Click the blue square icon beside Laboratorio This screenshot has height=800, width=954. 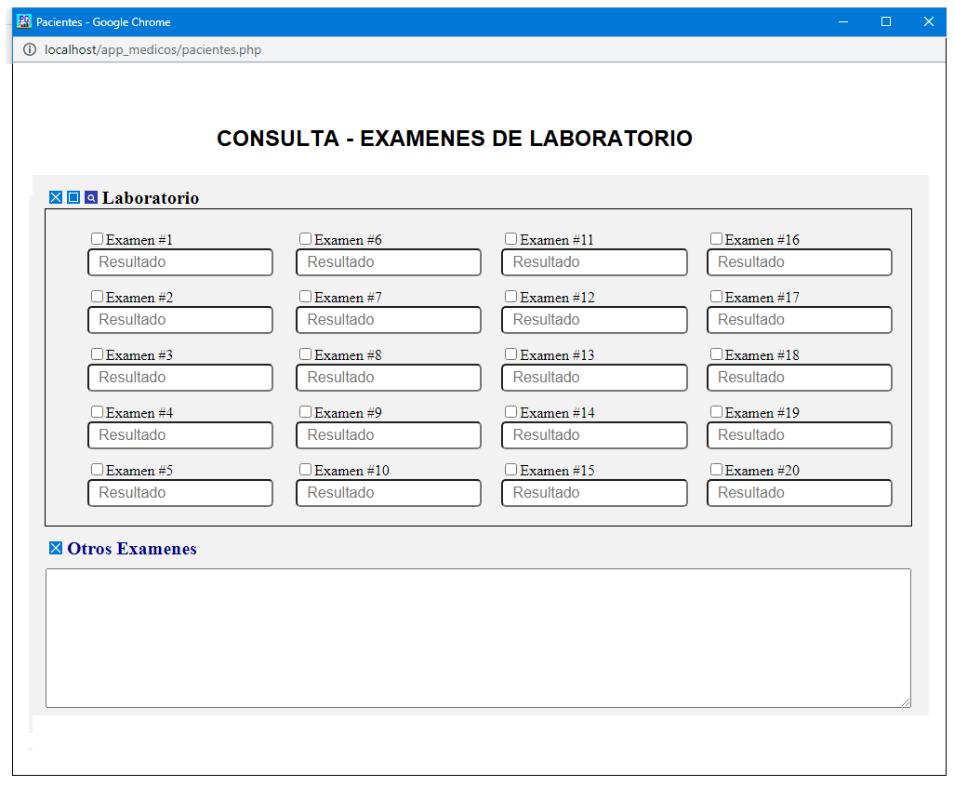point(73,197)
